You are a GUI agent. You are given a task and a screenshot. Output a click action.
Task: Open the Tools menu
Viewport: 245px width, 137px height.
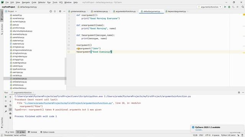(55, 2)
